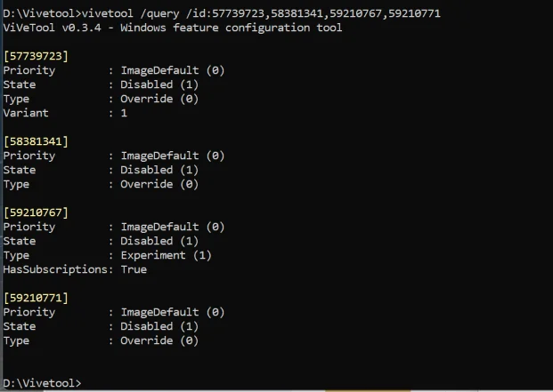Click ImageDefault (0) priority under 57739723
The image size is (553, 392).
(173, 70)
